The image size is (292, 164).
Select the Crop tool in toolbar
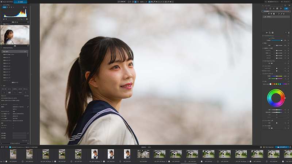point(152,2)
